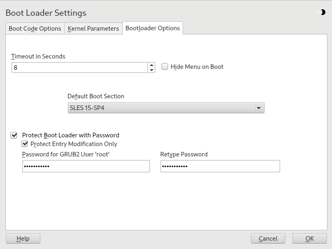Image resolution: width=332 pixels, height=249 pixels.
Task: Click the Retype Password input box
Action: click(220, 166)
